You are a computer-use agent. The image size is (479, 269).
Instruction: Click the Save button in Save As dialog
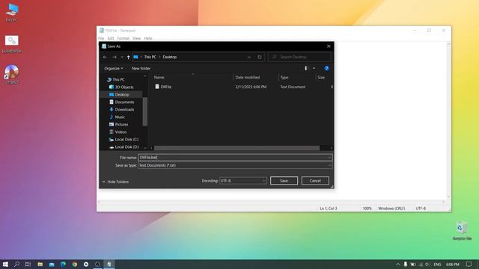click(284, 181)
